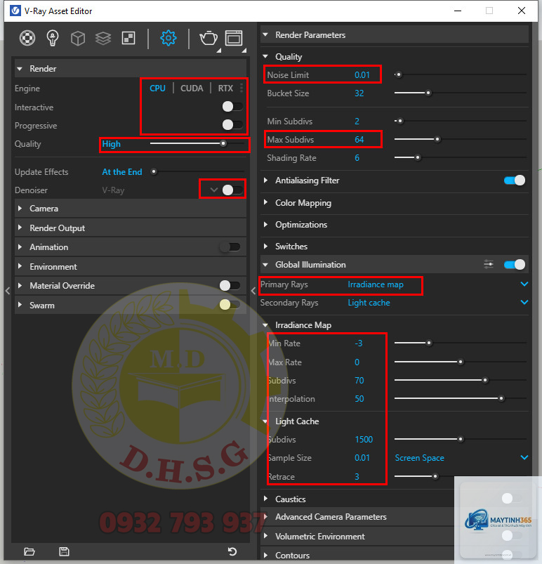Open the Materials category icon
This screenshot has height=564, width=542.
(27, 38)
